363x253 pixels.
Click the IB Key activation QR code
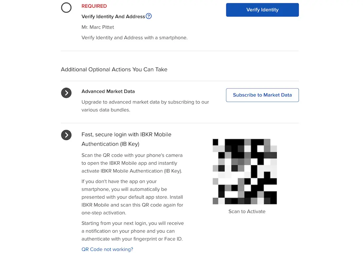(x=245, y=171)
